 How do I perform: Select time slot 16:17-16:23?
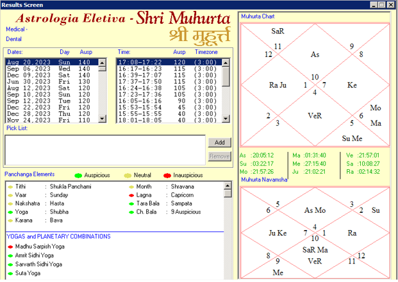pos(169,69)
